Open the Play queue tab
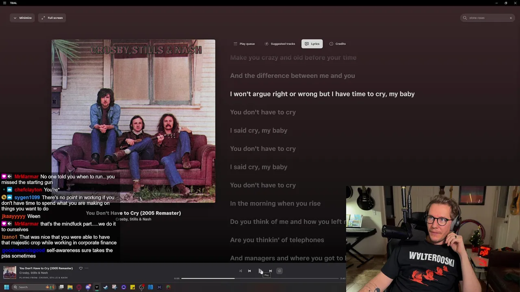Viewport: 520px width, 292px height. click(244, 44)
